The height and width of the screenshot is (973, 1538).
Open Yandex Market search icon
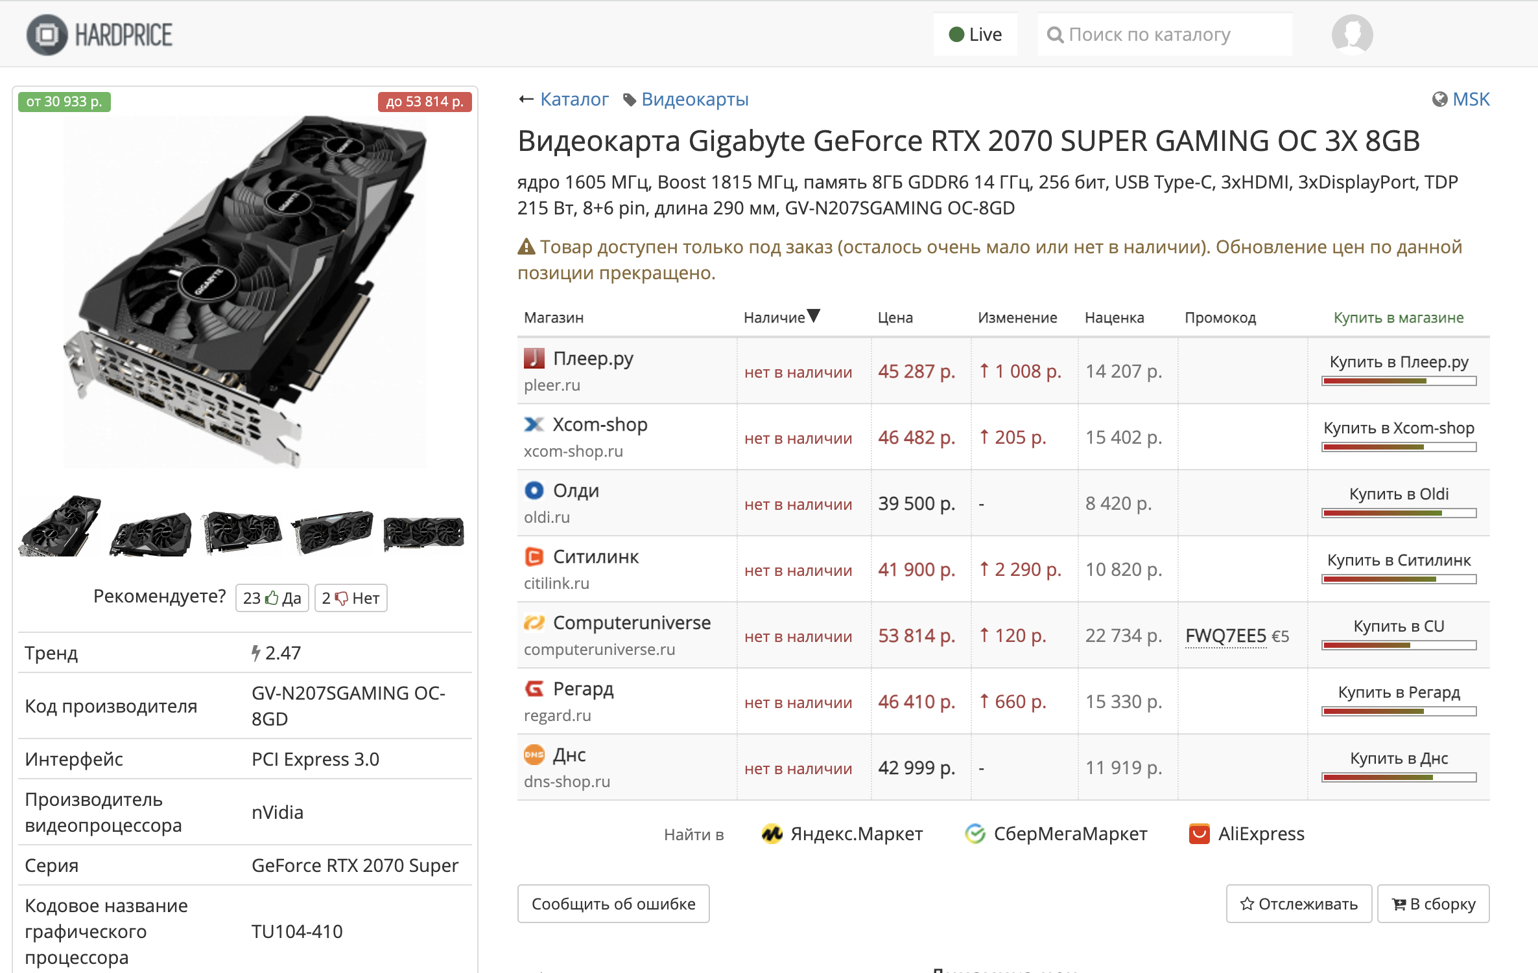[772, 834]
